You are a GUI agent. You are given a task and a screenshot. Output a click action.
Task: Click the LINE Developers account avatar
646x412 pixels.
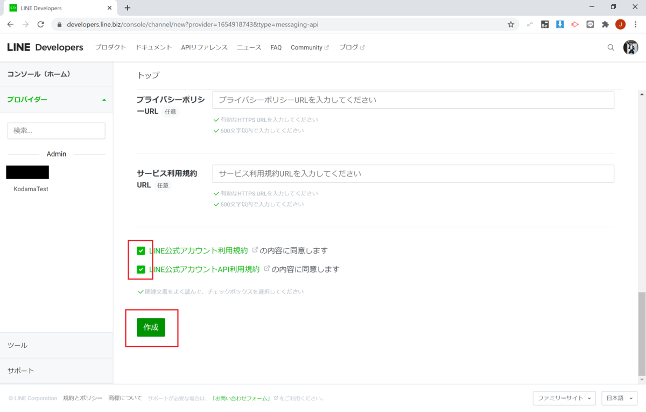tap(630, 47)
